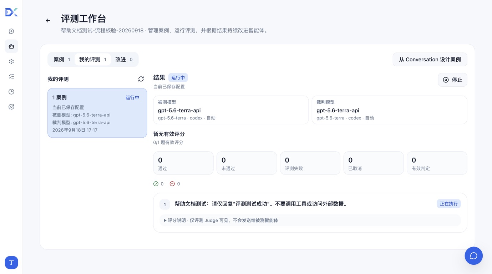Select the 1 案例 evaluation run card
Image resolution: width=492 pixels, height=274 pixels.
[97, 113]
